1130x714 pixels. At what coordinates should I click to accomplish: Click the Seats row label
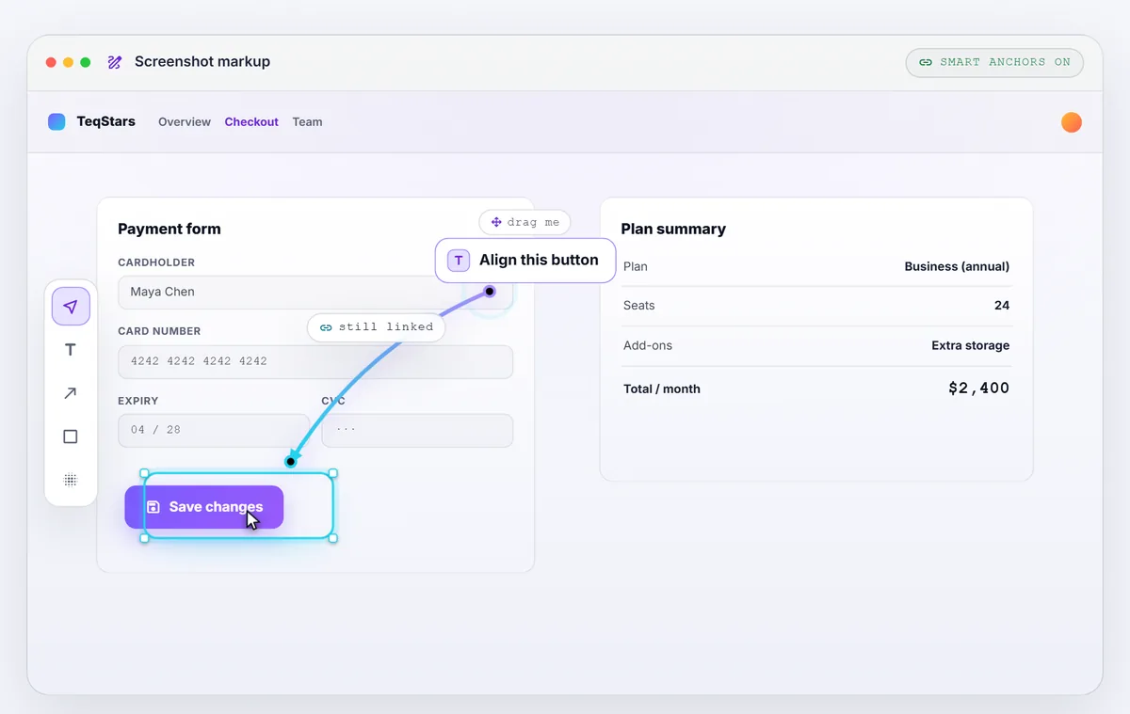click(639, 306)
